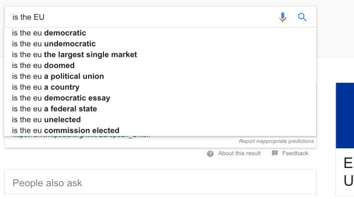Click the blue EU flag image
Viewport: 354px width, 199px height.
pyautogui.click(x=345, y=116)
